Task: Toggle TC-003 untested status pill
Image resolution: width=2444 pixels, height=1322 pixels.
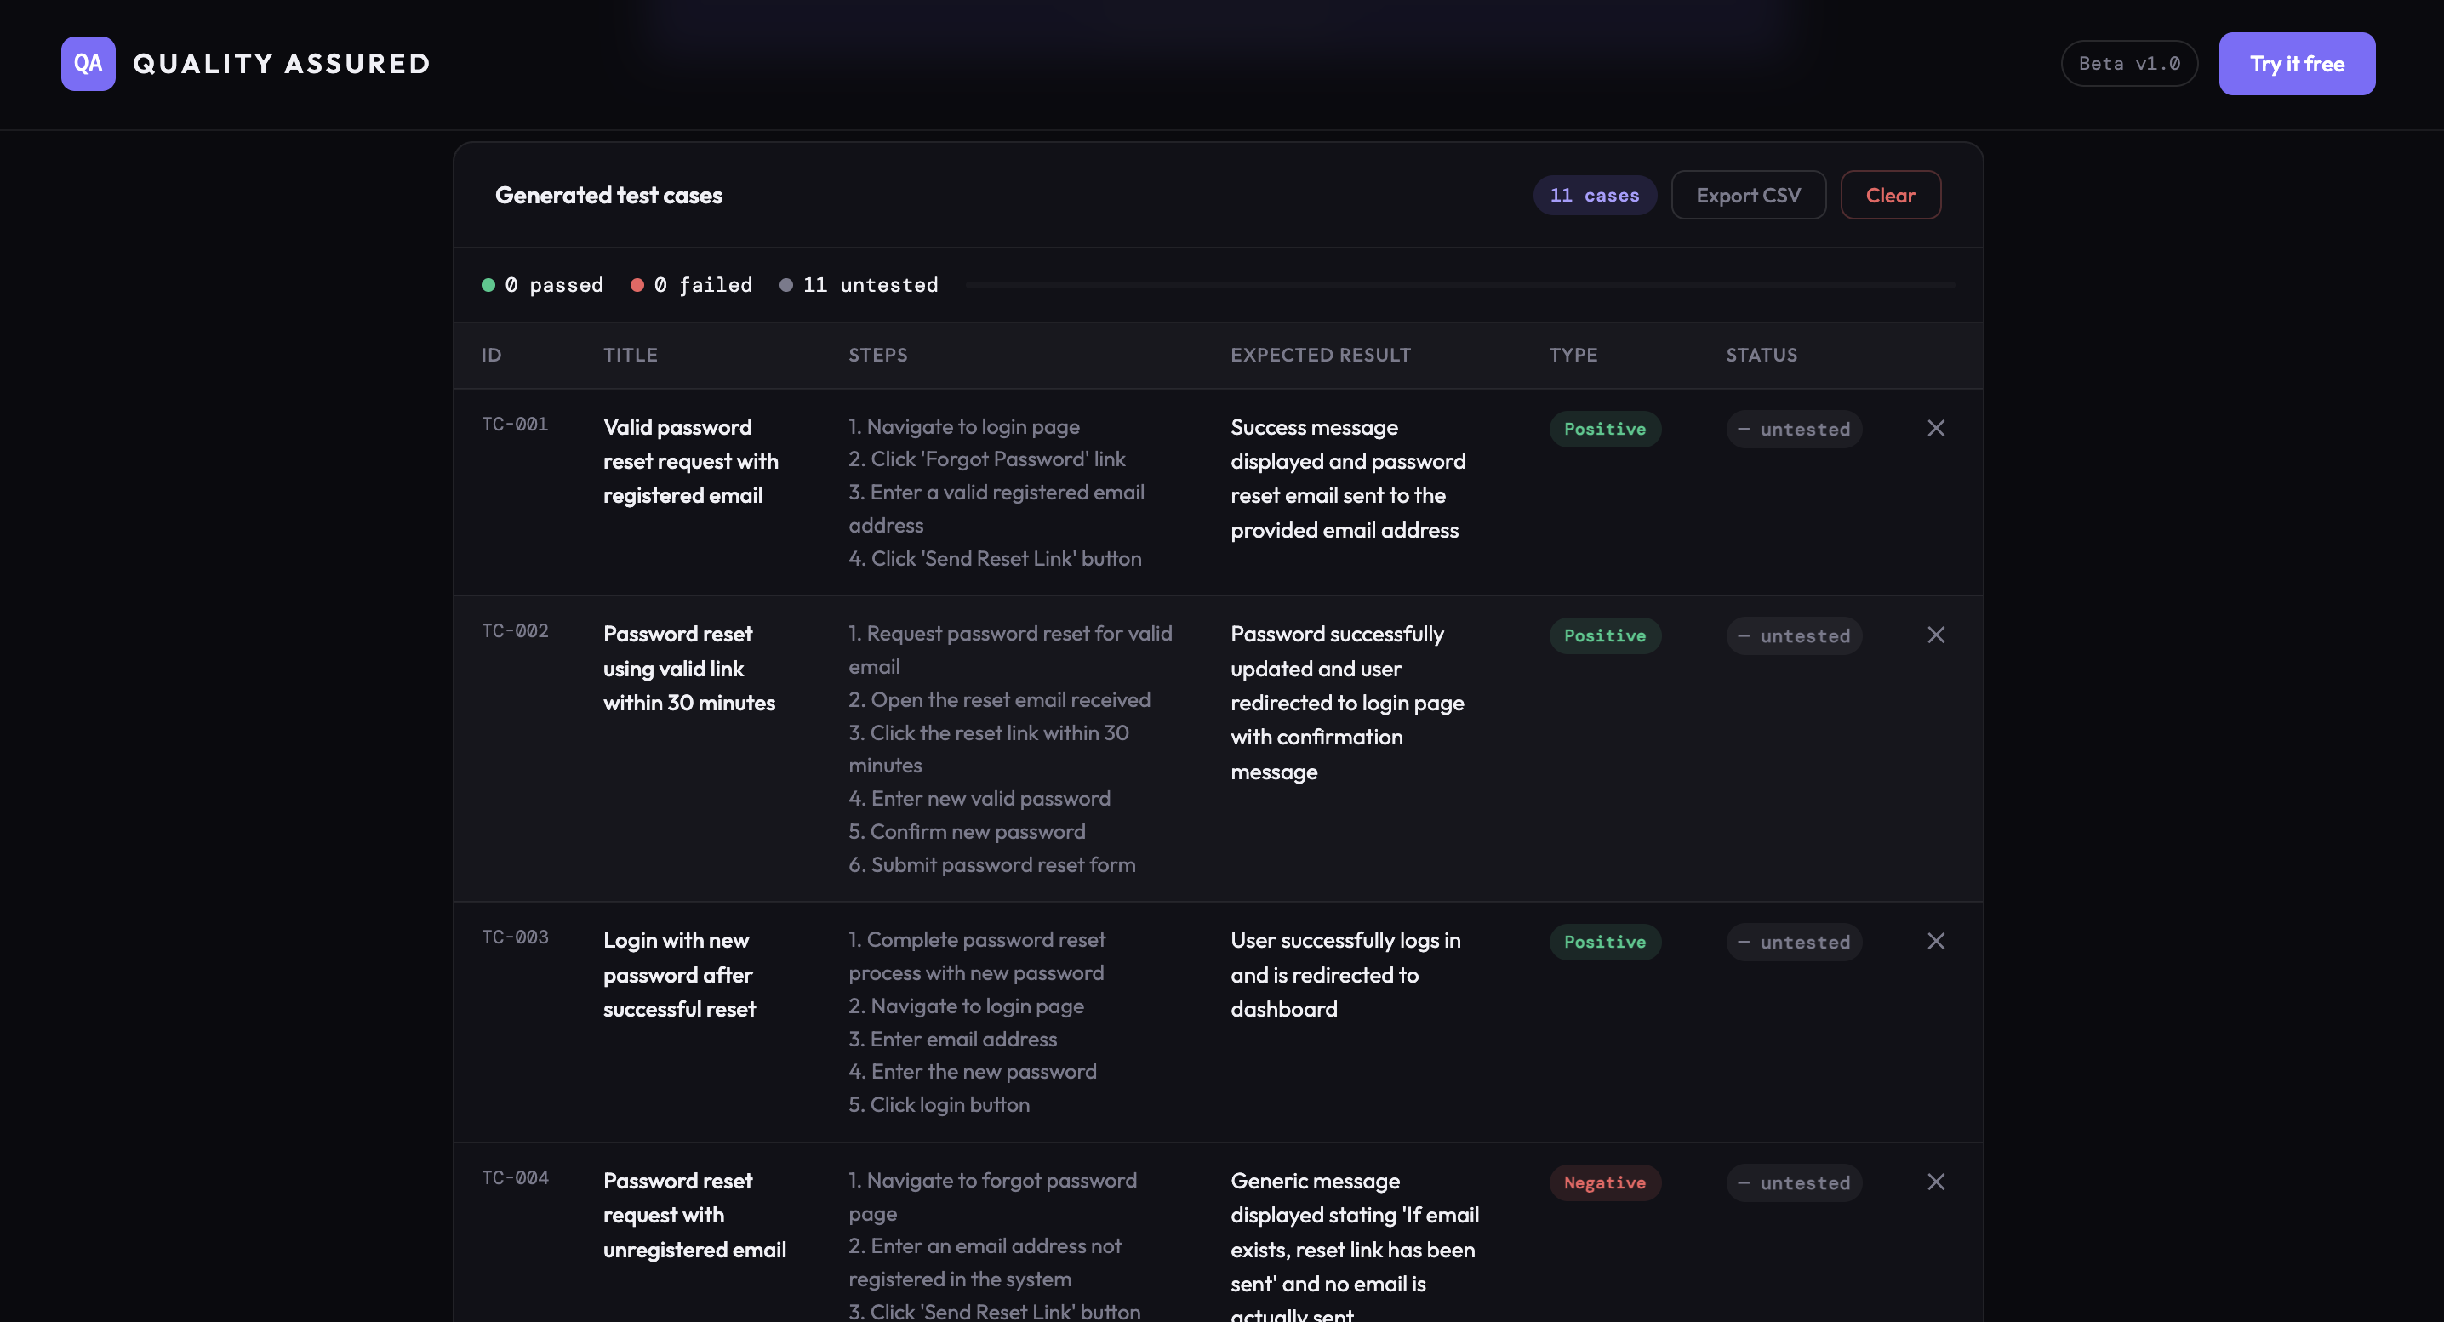Action: 1793,943
